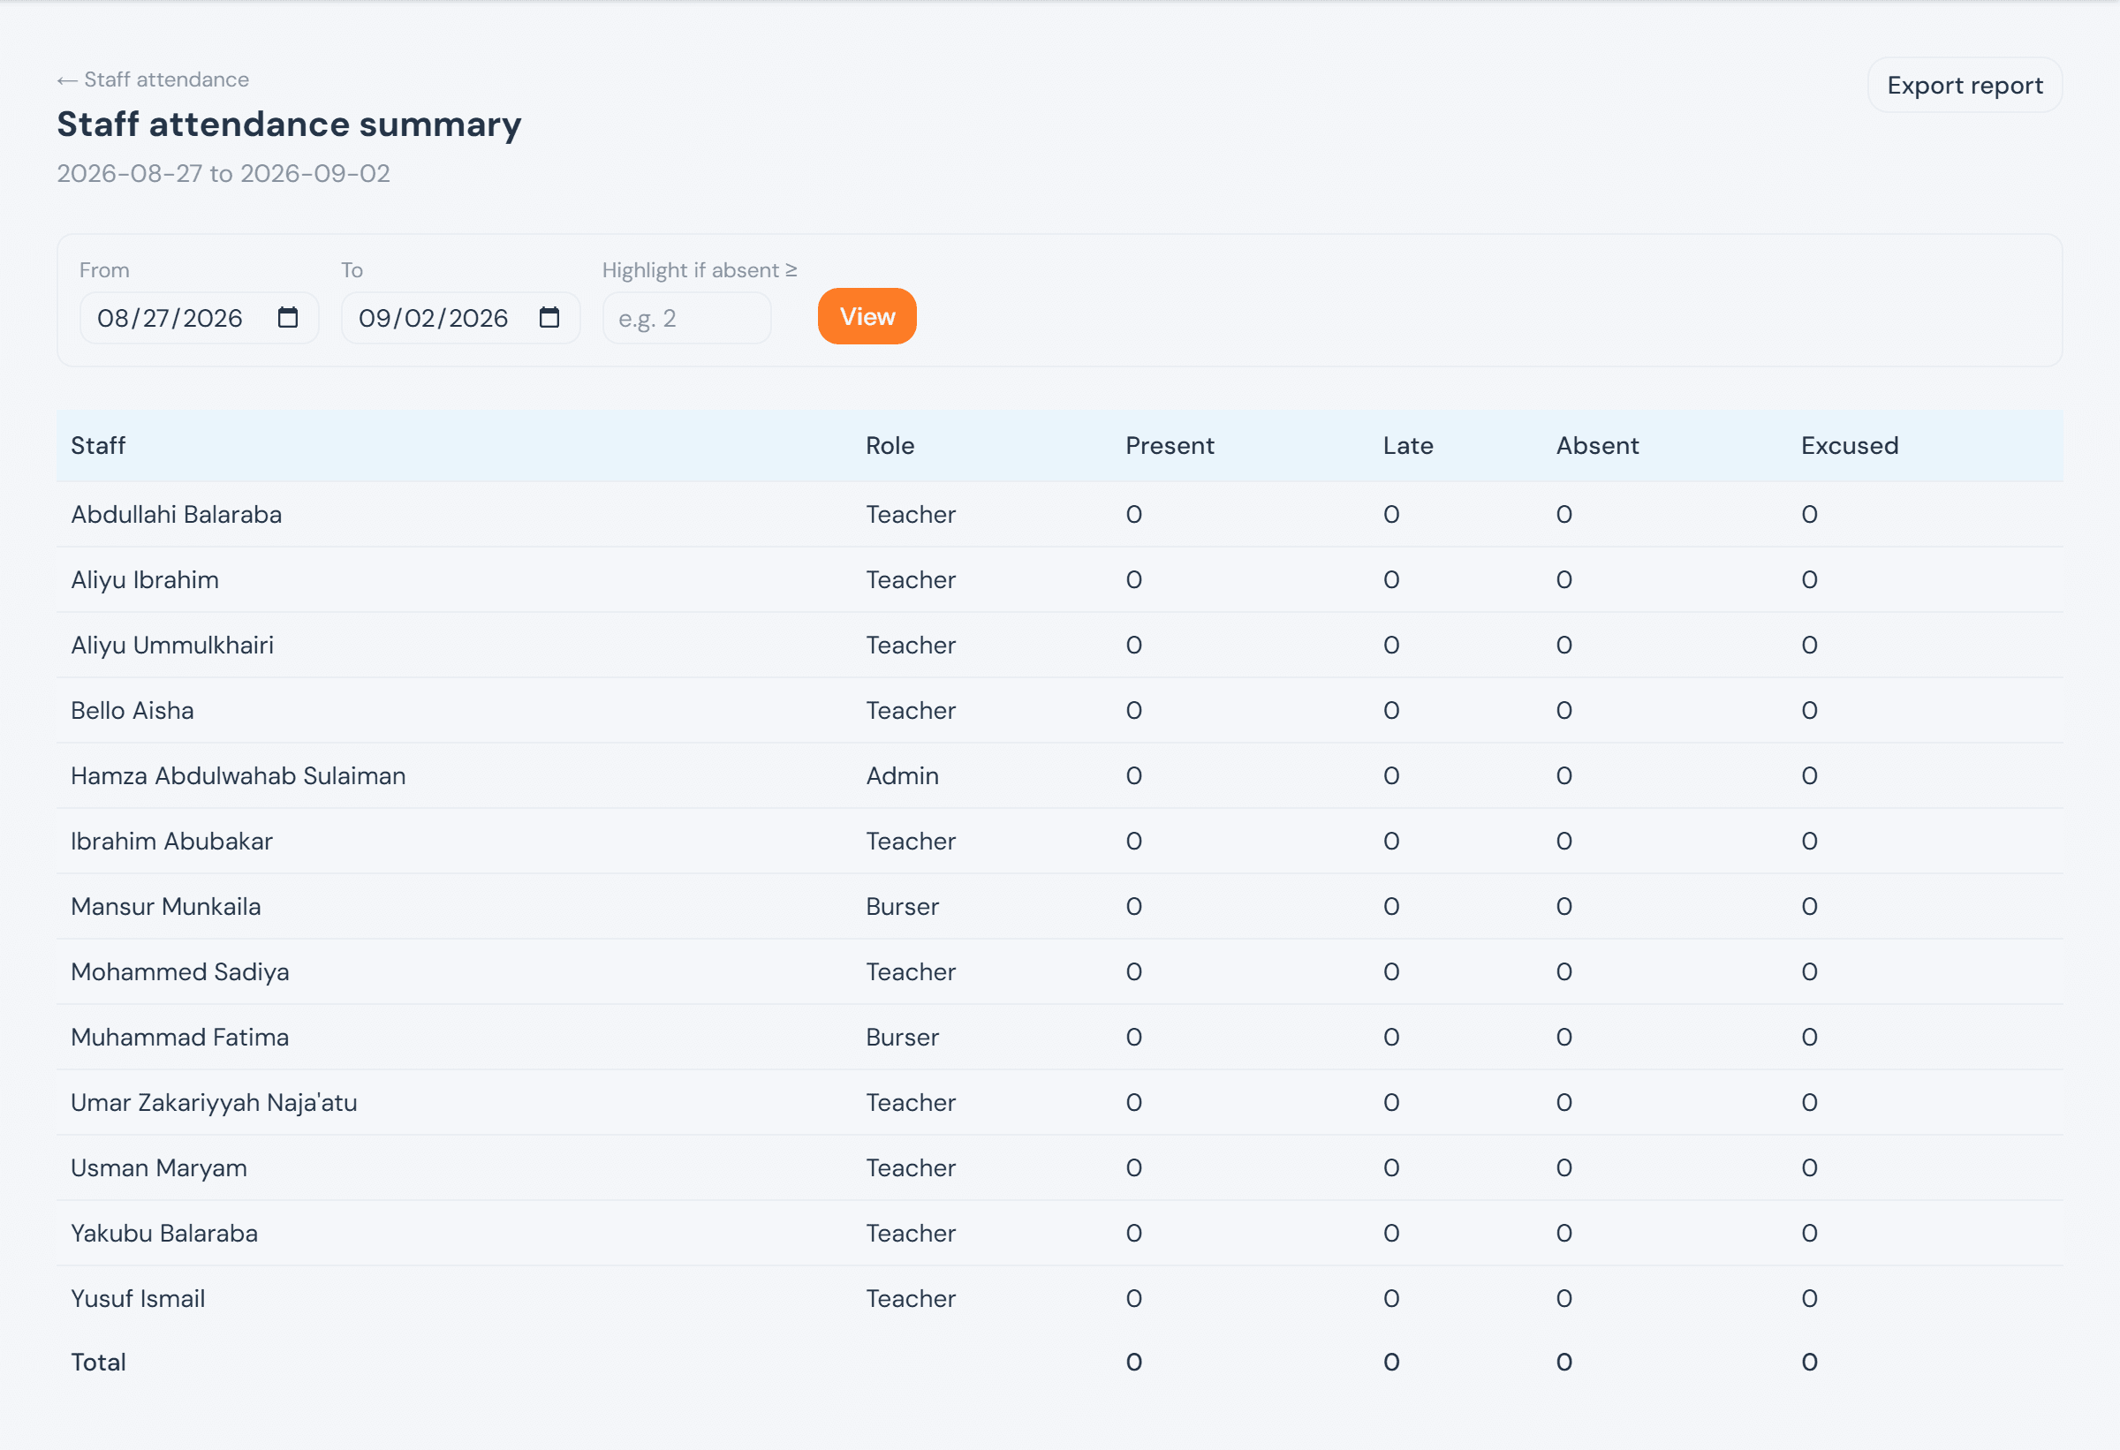This screenshot has height=1450, width=2120.
Task: Select staff name Usman Maryam
Action: (159, 1168)
